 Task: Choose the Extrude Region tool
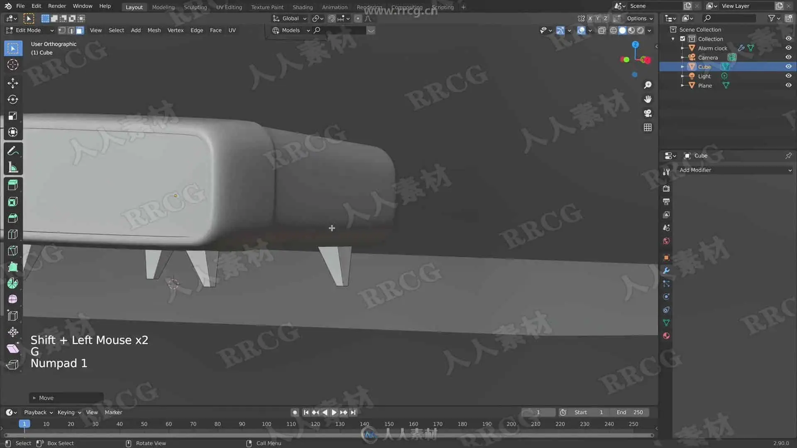point(12,185)
